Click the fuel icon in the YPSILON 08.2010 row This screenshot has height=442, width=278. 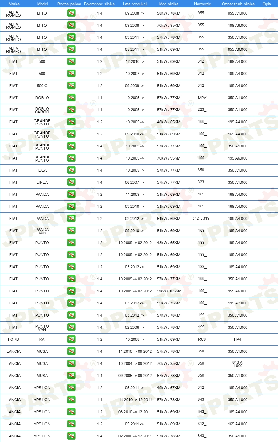pos(71,412)
